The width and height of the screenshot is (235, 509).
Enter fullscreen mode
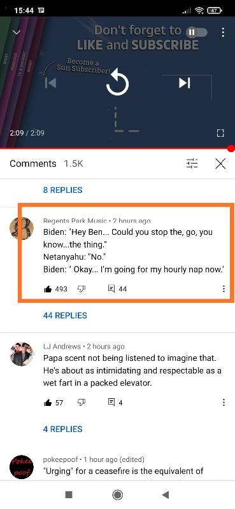(220, 133)
